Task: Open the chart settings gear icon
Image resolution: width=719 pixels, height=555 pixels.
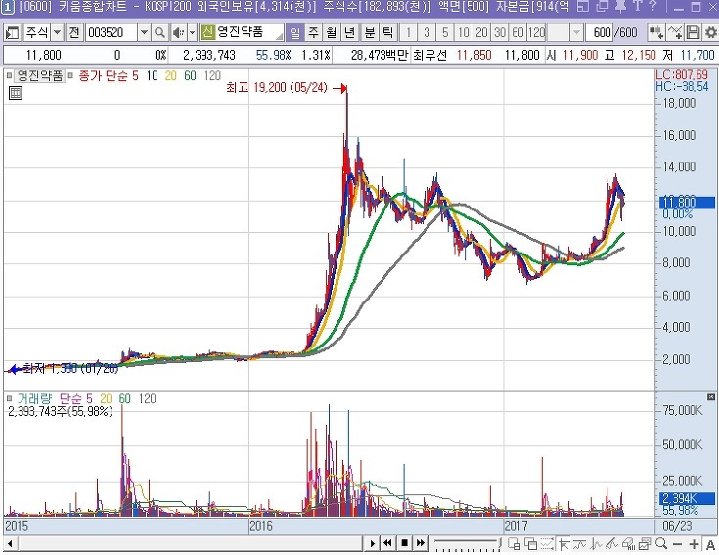Action: click(x=710, y=32)
